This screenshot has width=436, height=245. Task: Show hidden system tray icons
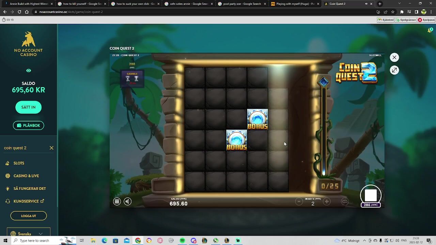click(x=364, y=241)
